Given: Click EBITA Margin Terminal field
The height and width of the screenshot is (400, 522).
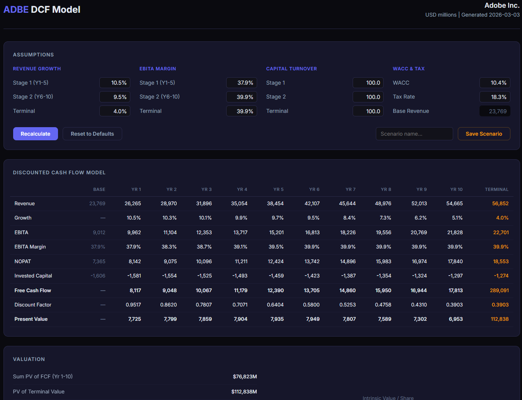Looking at the screenshot, I should [x=242, y=111].
